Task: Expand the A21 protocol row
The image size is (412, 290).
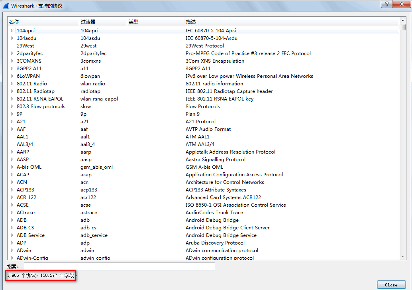Action: (x=12, y=122)
